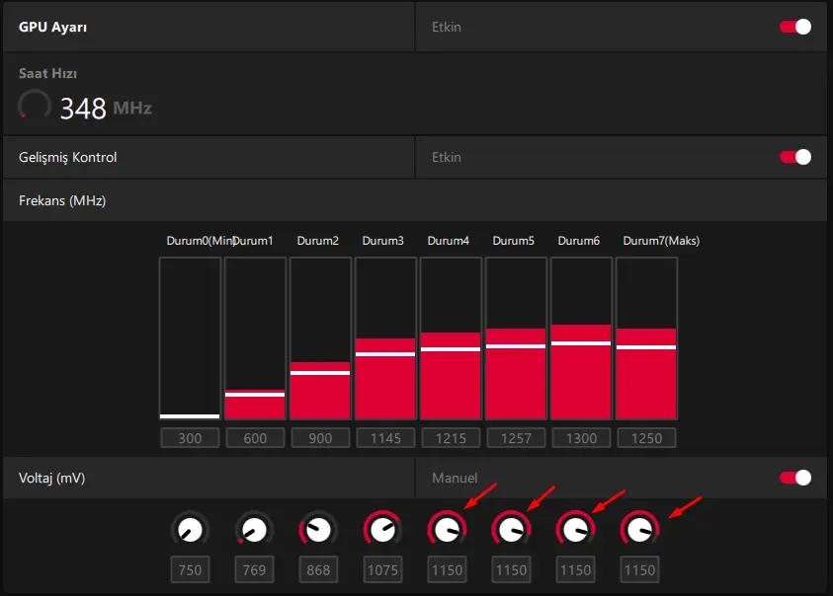Click the Durum7(Maks) frequency bar
This screenshot has height=596, width=833.
[x=646, y=338]
